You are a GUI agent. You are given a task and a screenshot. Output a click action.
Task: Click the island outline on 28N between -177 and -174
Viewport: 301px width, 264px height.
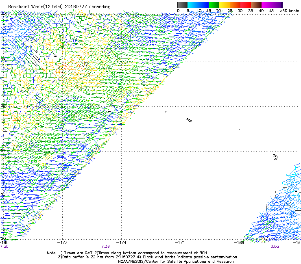point(85,64)
